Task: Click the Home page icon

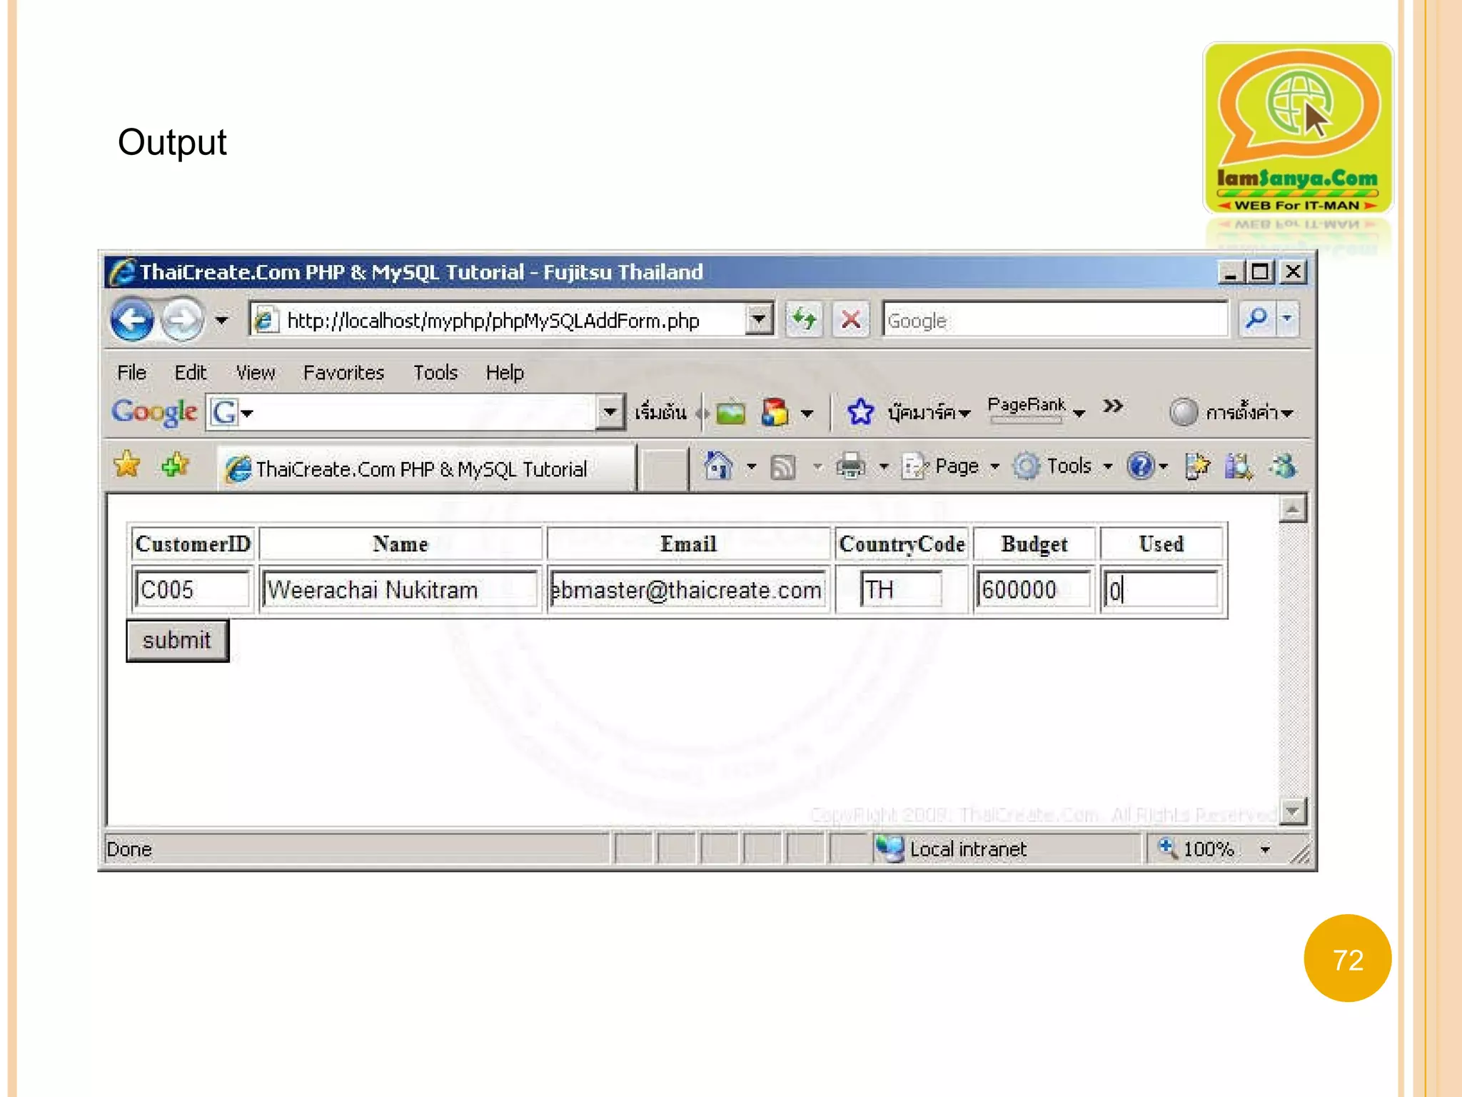Action: pos(718,467)
